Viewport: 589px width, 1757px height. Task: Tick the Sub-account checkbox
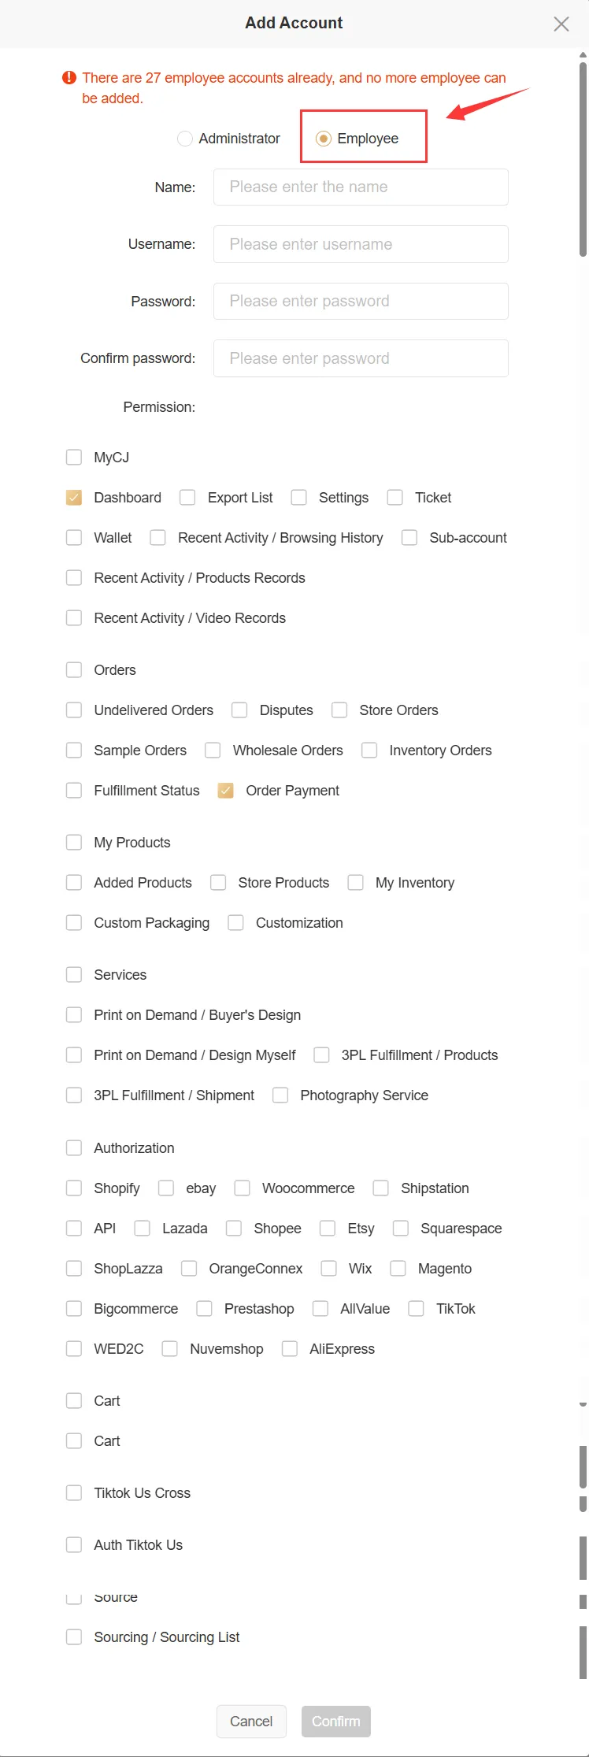click(409, 538)
